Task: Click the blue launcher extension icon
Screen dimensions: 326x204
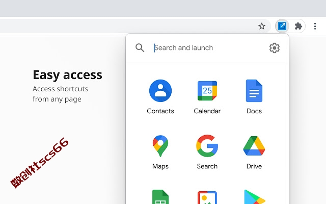Action: pyautogui.click(x=282, y=26)
